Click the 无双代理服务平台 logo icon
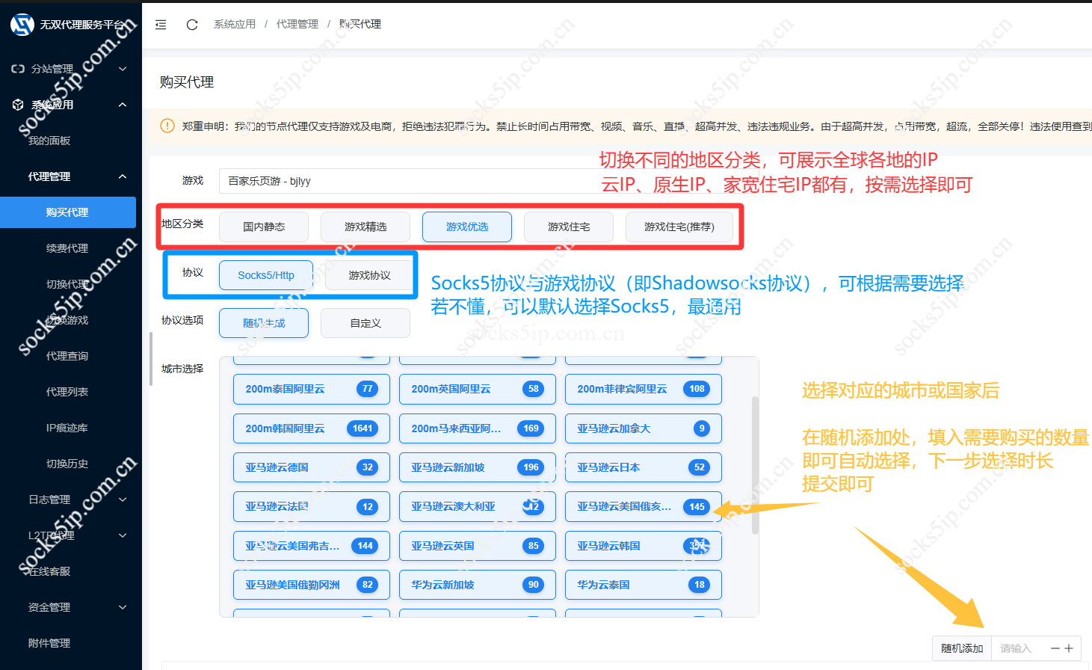 click(22, 24)
